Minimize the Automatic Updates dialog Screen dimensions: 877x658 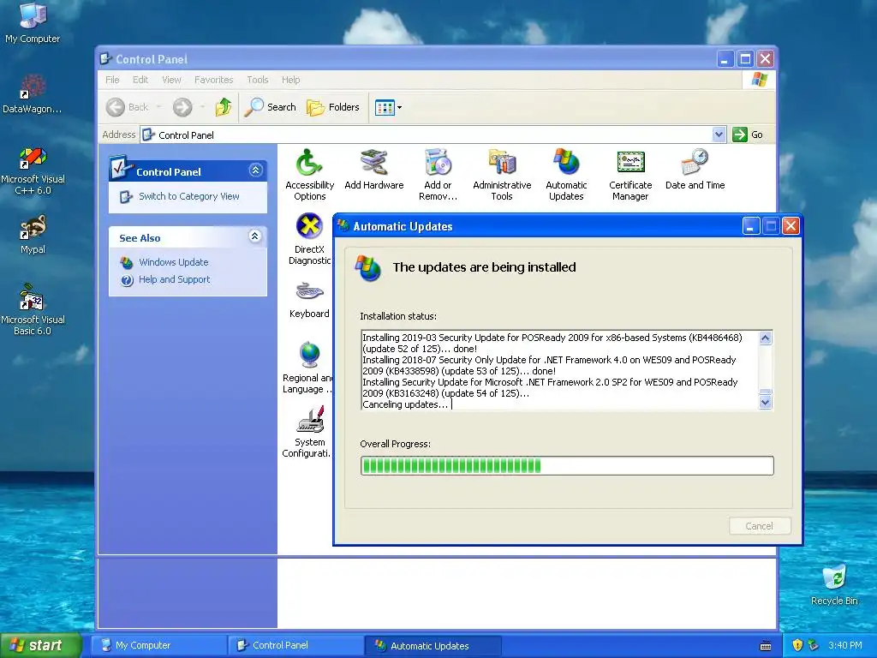click(750, 226)
